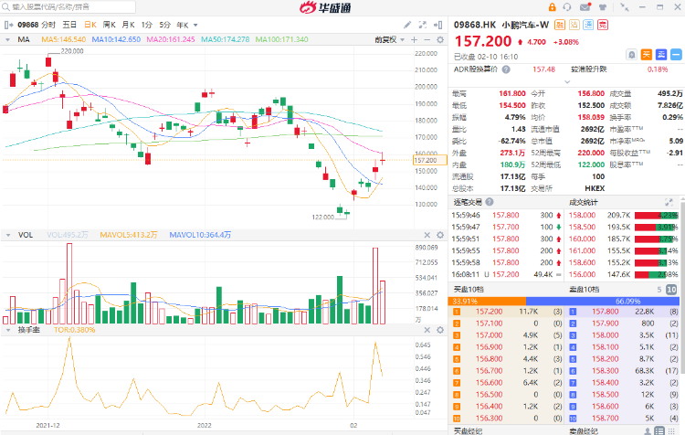Open the skin theme shirt icon
The image size is (685, 435).
603,7
